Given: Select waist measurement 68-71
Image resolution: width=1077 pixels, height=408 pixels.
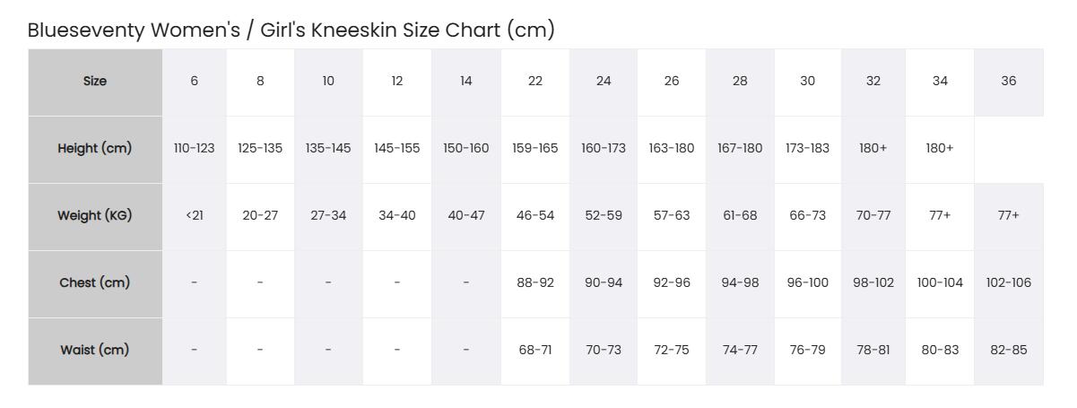Looking at the screenshot, I should [x=535, y=351].
